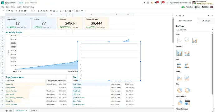Screen dimensions: 215x112
Task: Open My Company (San Francisco) switcher
Action: pyautogui.click(x=180, y=2)
